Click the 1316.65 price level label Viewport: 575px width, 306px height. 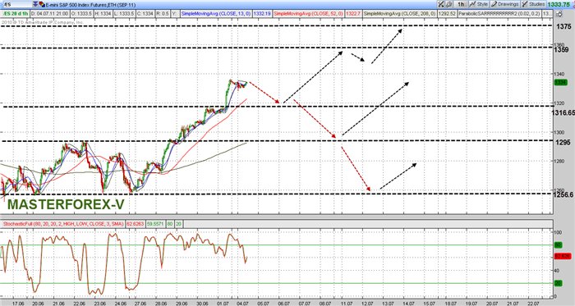point(563,112)
